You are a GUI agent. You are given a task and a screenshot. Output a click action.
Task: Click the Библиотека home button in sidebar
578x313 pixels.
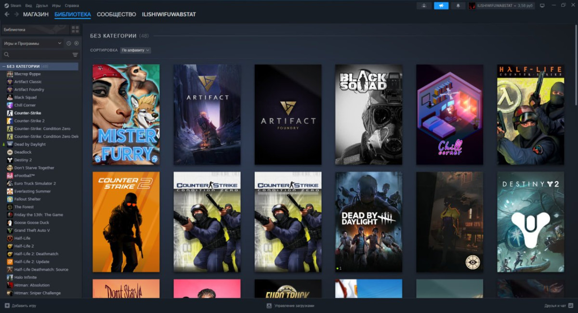coord(35,30)
